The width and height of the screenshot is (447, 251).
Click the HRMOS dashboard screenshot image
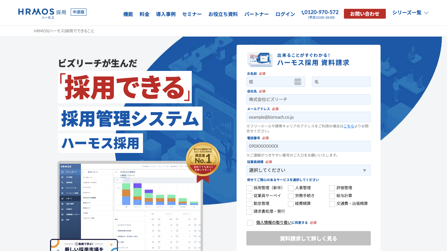tap(130, 206)
